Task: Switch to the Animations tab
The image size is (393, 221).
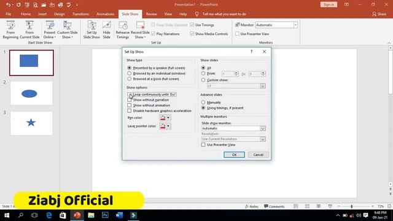Action: 105,14
